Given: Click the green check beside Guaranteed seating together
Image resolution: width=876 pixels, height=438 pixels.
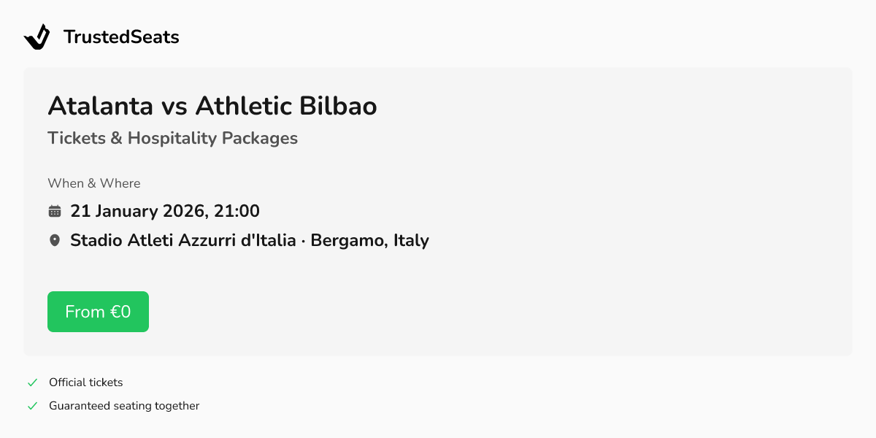Looking at the screenshot, I should [x=32, y=405].
